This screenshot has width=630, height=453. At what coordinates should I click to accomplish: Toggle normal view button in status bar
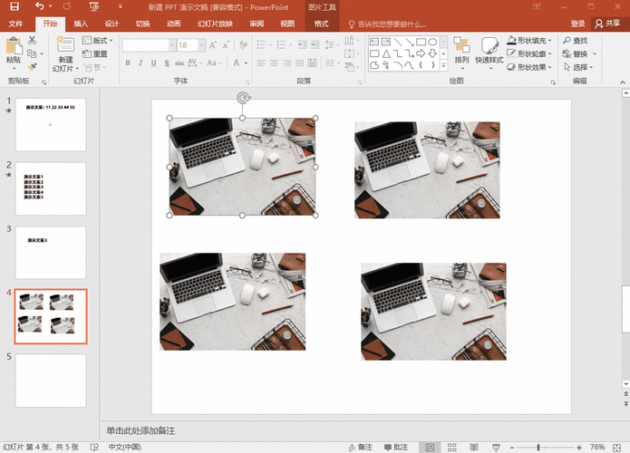point(430,447)
